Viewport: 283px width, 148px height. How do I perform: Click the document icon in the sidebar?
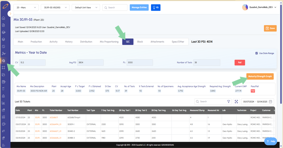(3, 25)
